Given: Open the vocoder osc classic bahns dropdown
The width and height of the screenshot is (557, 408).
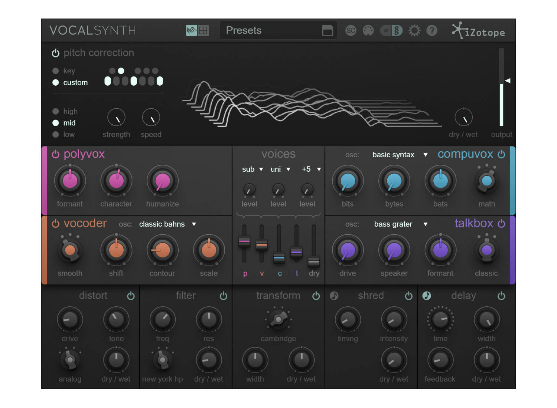Looking at the screenshot, I should [167, 224].
